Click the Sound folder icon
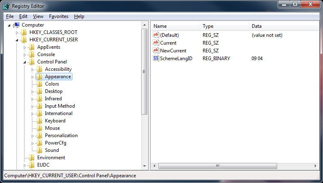 [40, 150]
